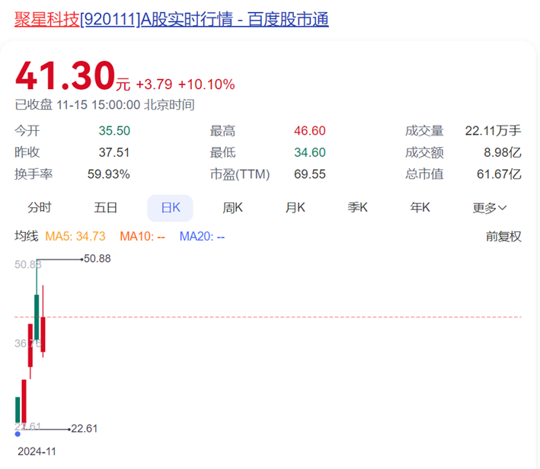
Task: Click the blue dot on the chart timeline
Action: tap(18, 434)
